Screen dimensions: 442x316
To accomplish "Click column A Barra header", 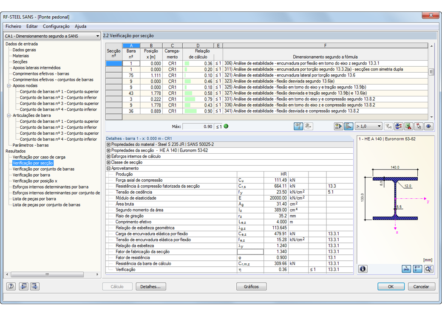I will 131,45.
